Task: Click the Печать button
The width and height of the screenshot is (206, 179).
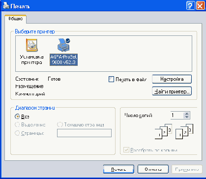Action: click(118, 169)
